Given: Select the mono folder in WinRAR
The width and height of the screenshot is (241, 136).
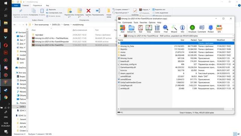Looking at the screenshot, I should [x=123, y=52].
